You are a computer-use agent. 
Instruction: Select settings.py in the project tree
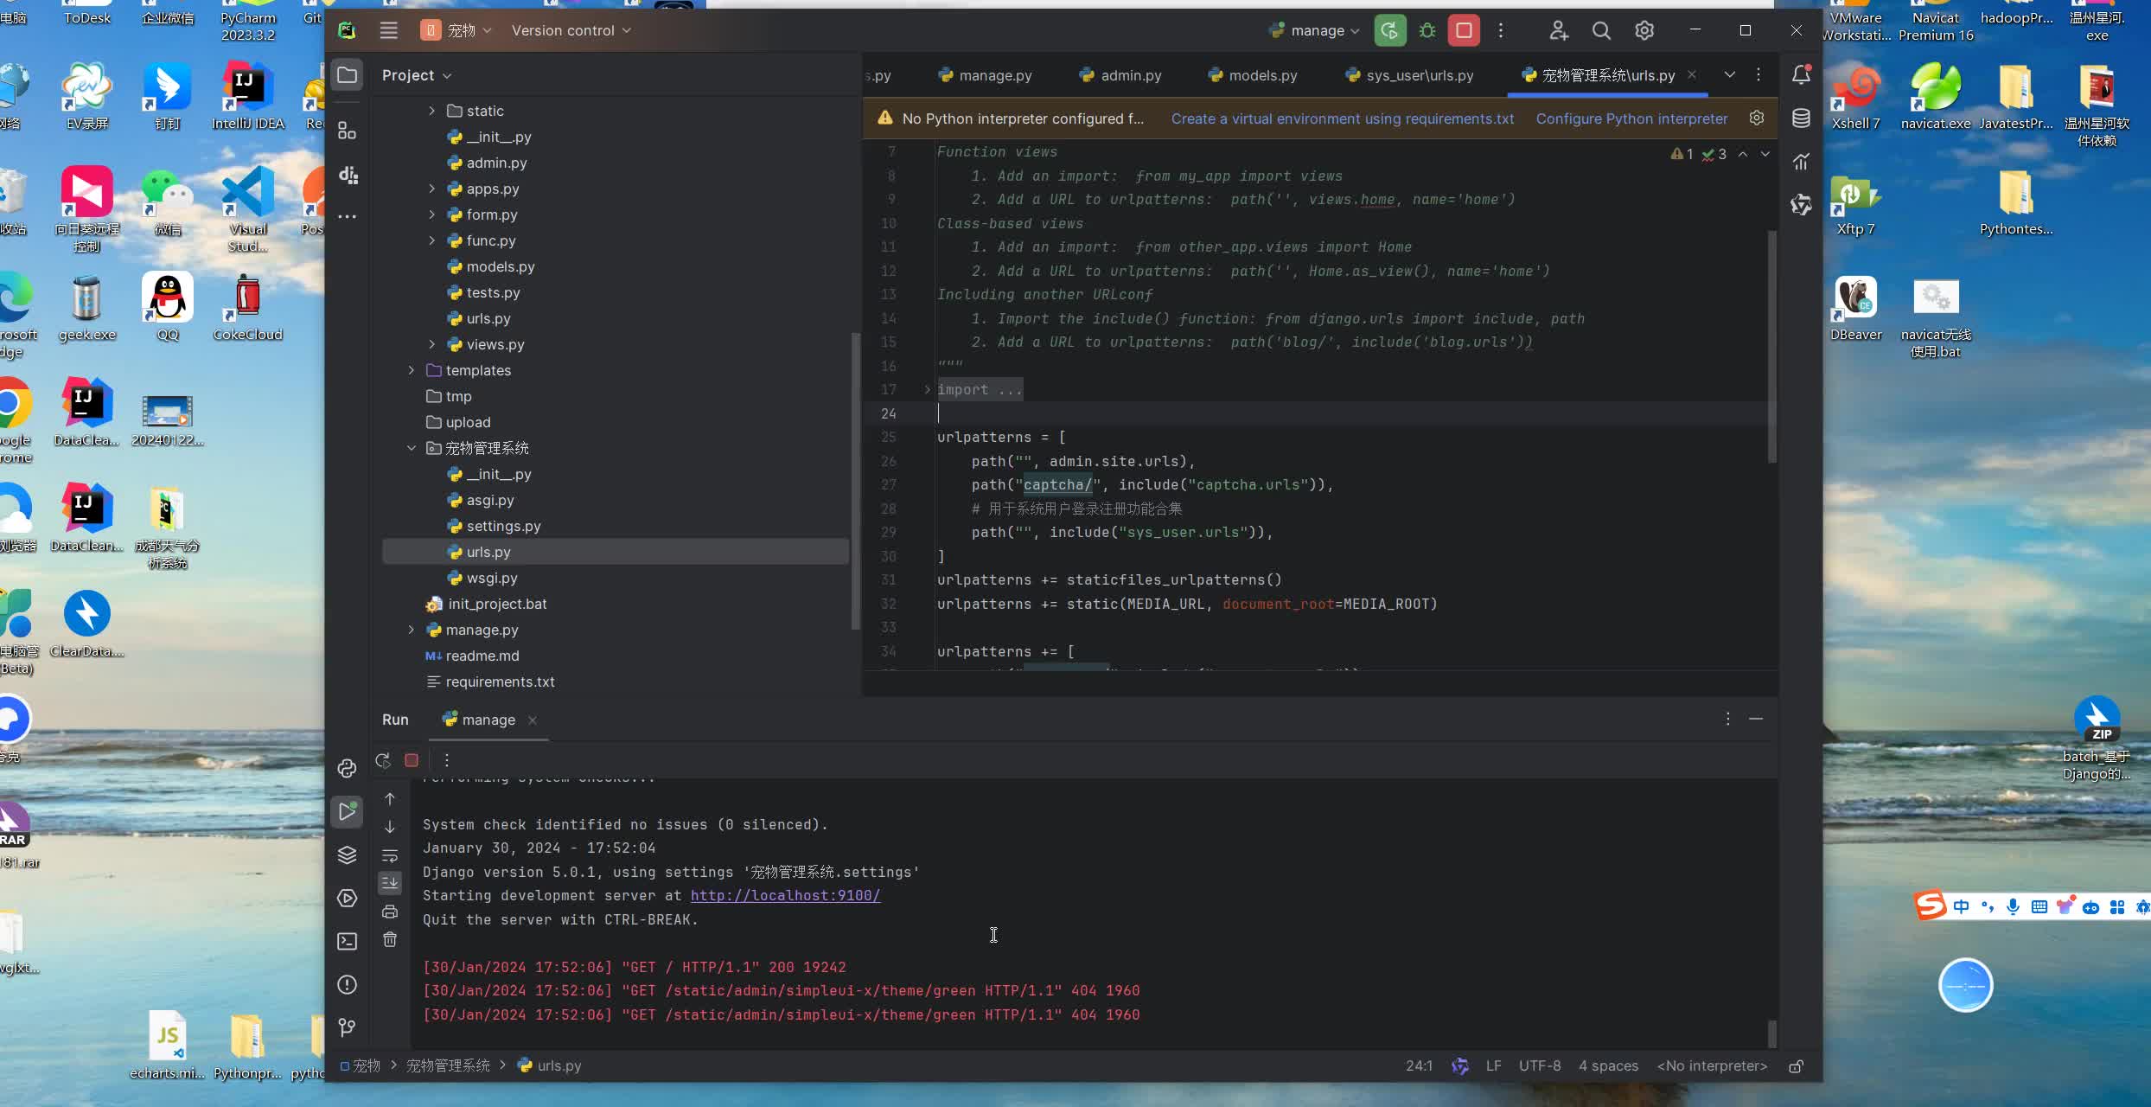click(x=503, y=526)
